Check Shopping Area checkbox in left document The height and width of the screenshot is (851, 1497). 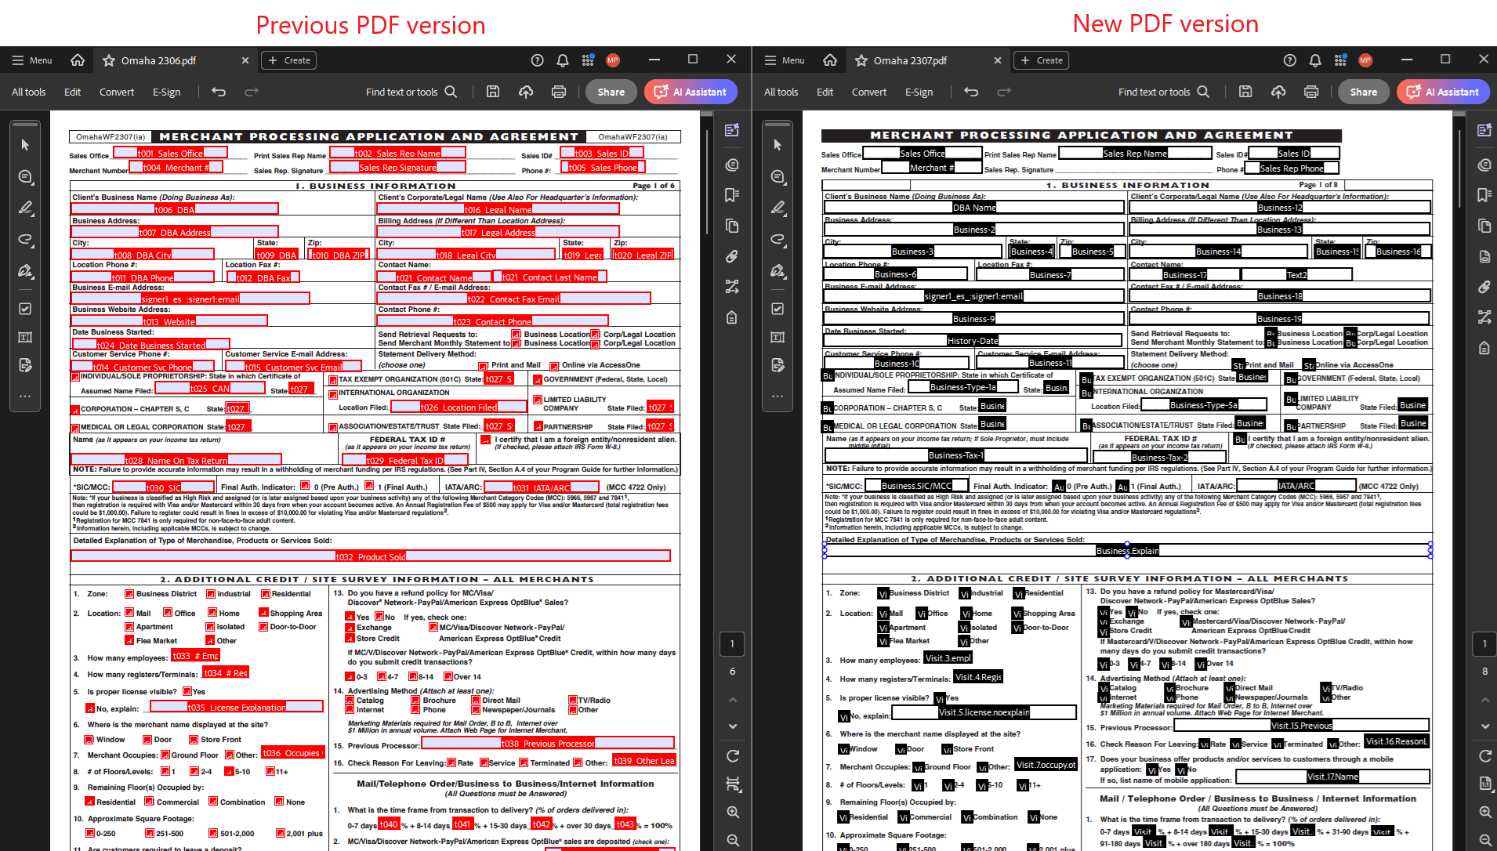click(263, 613)
